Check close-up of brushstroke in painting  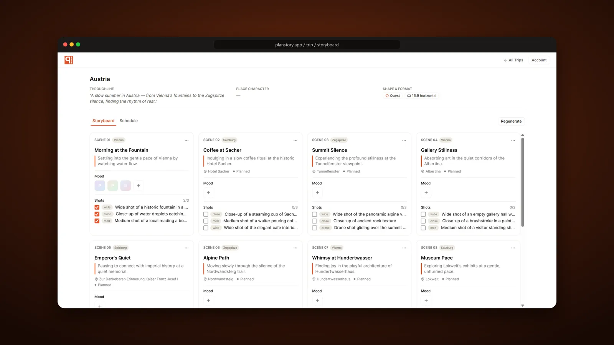coord(423,221)
